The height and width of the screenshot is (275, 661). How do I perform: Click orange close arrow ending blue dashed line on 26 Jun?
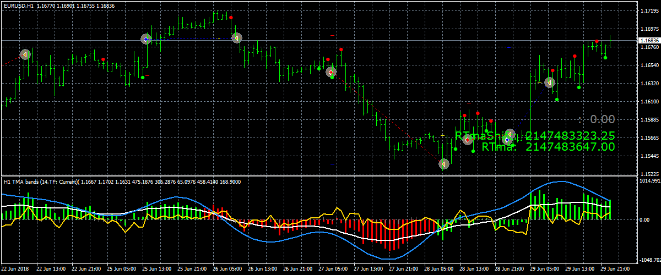point(236,38)
